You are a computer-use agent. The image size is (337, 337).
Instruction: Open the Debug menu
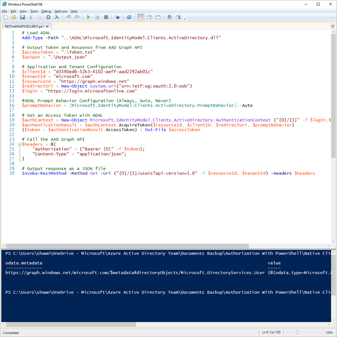[x=46, y=11]
